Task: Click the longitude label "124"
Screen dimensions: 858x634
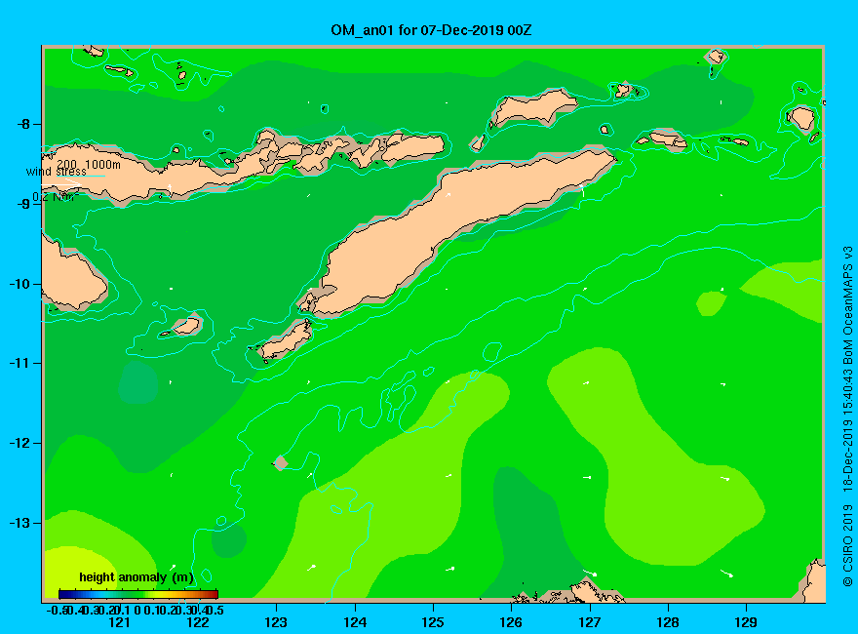Action: tap(355, 622)
